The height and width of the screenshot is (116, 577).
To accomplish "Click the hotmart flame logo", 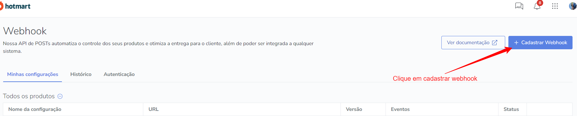I will click(x=1, y=6).
